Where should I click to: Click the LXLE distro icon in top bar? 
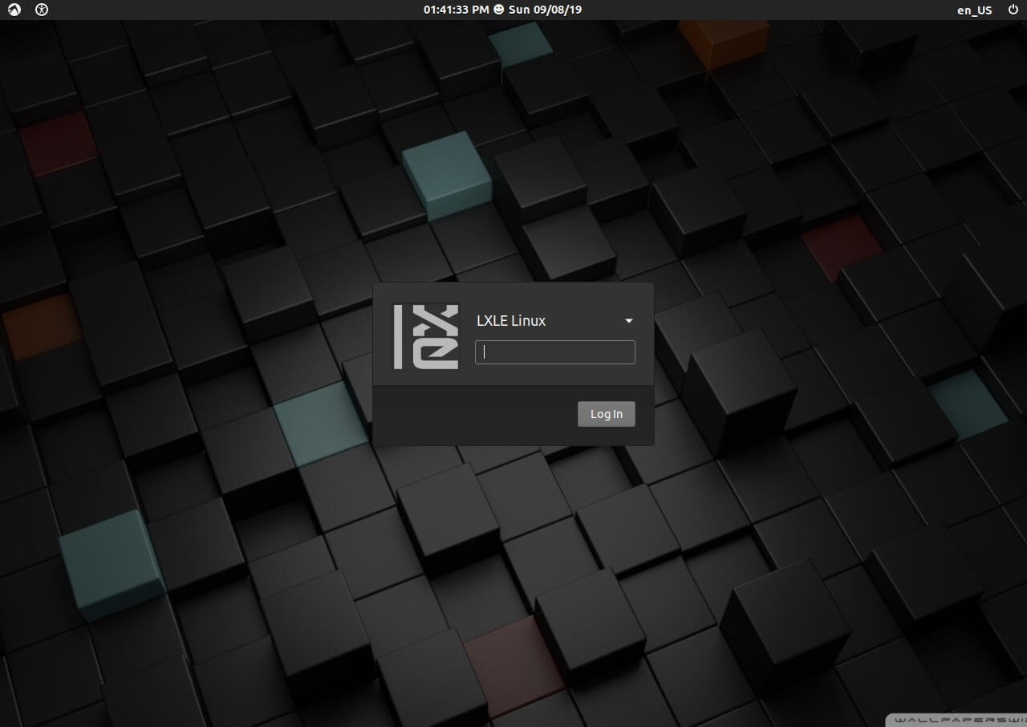coord(13,10)
